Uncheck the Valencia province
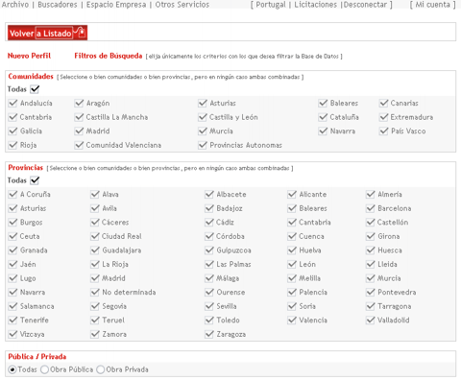 point(292,321)
